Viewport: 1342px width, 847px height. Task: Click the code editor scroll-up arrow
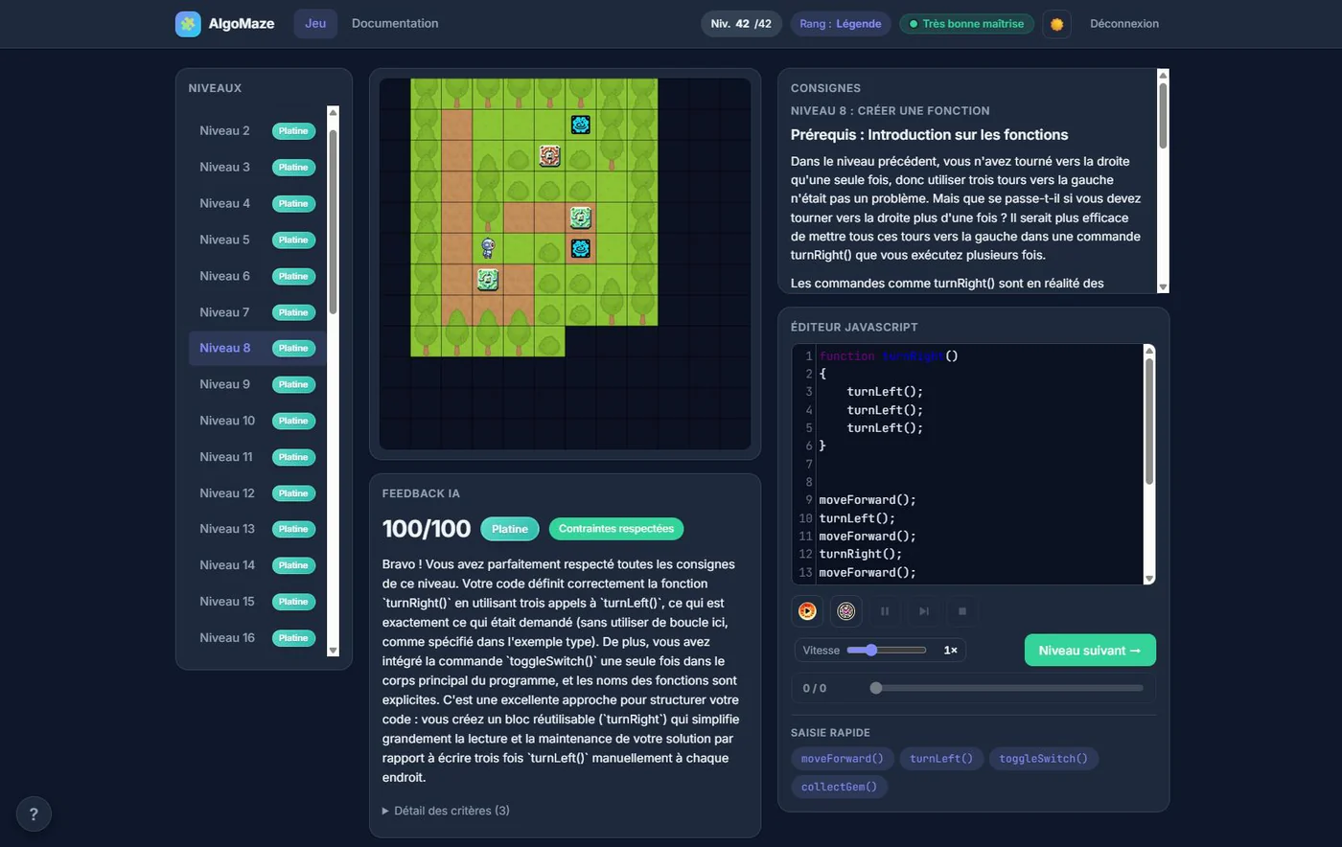click(1149, 351)
